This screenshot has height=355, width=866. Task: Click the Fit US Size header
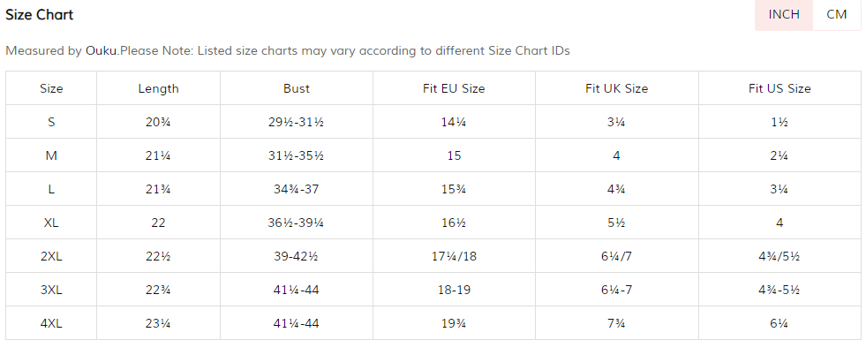point(779,88)
